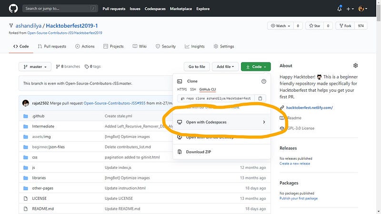Open the README.md file
Image resolution: width=381 pixels, height=214 pixels.
[43, 209]
